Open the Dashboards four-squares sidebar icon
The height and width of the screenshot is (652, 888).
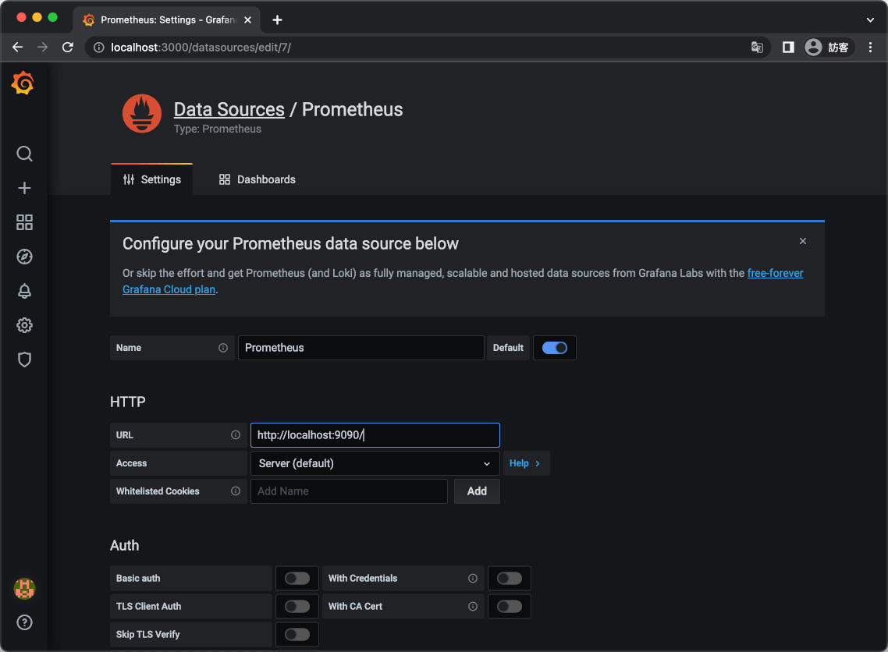[x=24, y=222]
